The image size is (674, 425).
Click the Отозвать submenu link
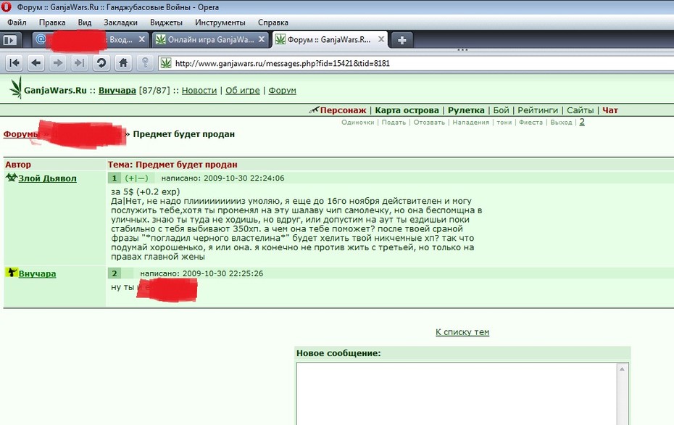click(x=429, y=122)
